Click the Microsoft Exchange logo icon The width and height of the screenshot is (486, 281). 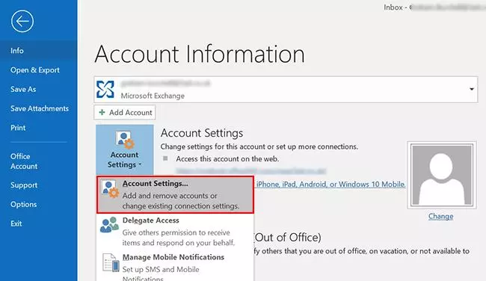[105, 89]
